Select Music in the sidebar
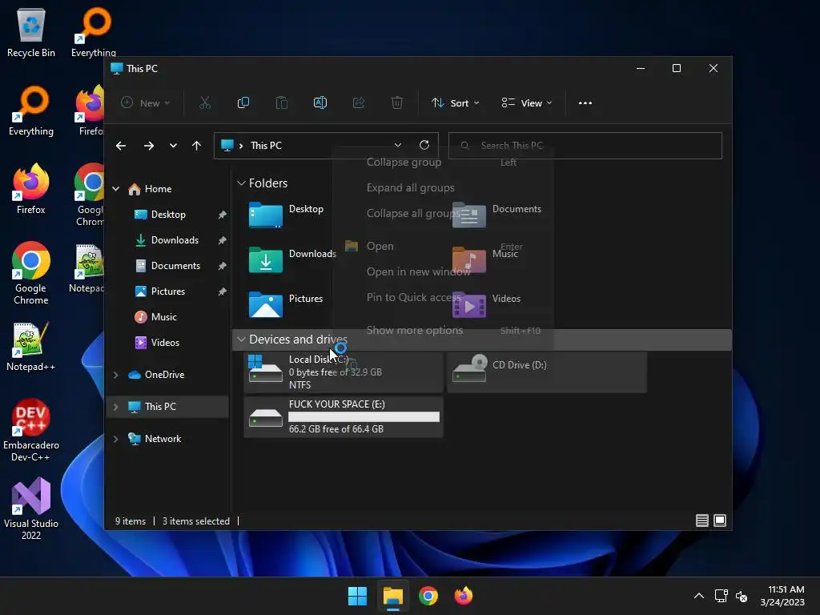 click(x=163, y=317)
